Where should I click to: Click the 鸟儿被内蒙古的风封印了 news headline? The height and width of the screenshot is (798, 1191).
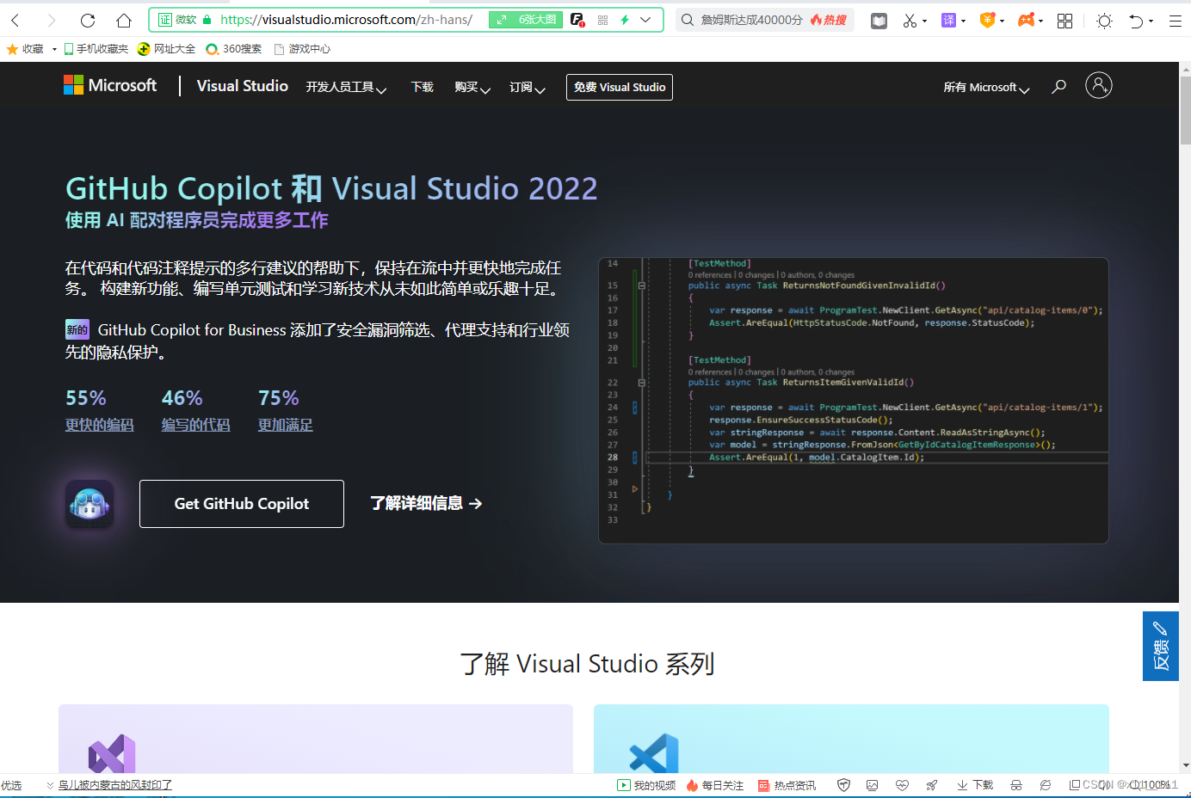point(115,785)
